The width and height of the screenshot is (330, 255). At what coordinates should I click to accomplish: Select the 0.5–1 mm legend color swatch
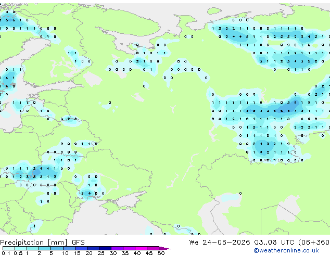tap(21, 248)
